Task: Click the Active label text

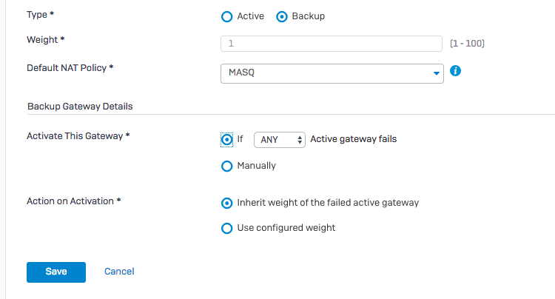Action: coord(251,16)
